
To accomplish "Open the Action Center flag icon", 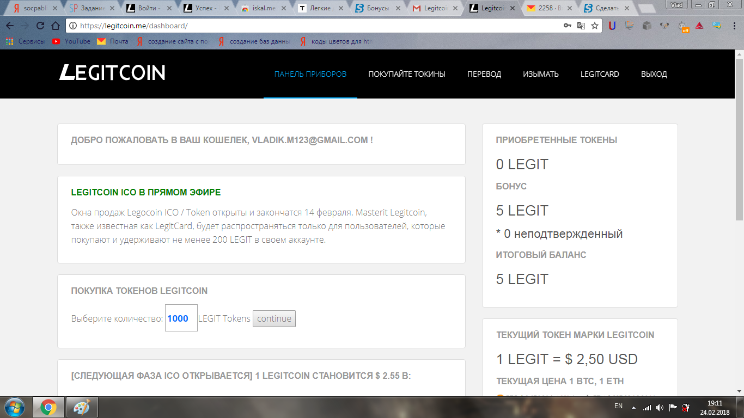I will [673, 407].
